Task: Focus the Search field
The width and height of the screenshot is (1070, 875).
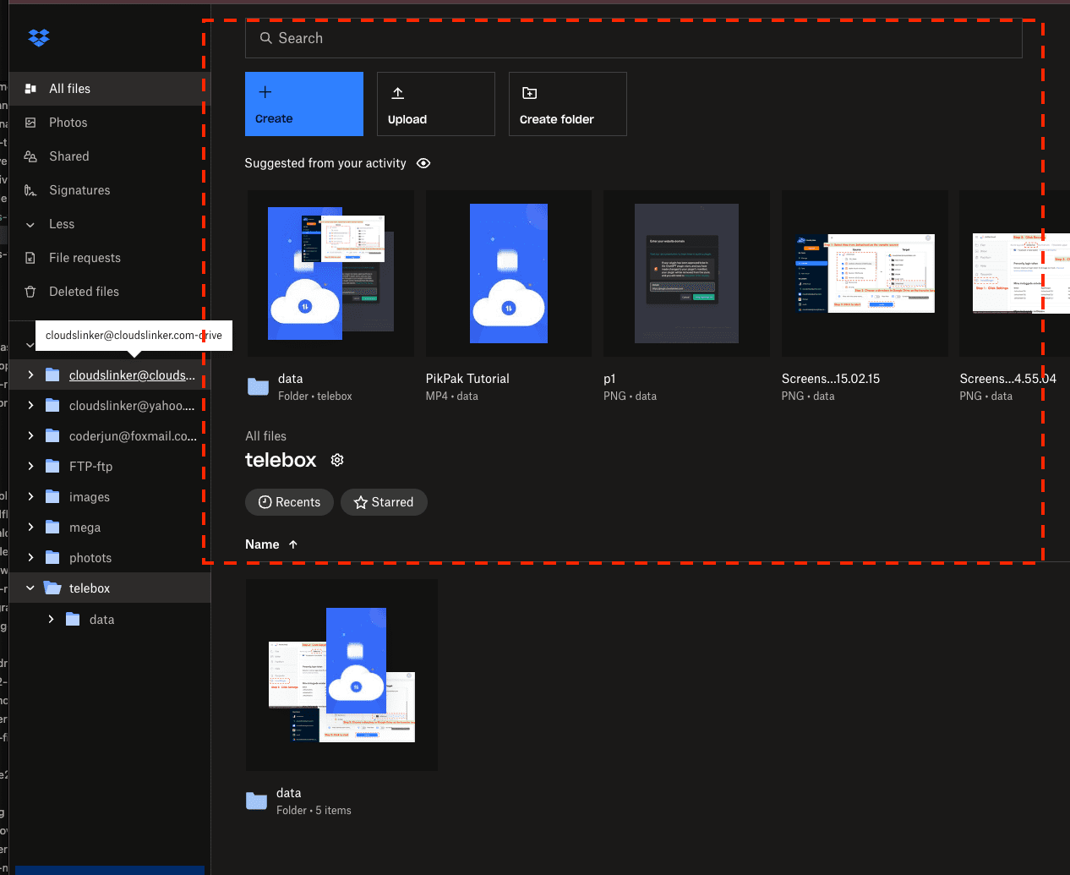Action: point(633,38)
